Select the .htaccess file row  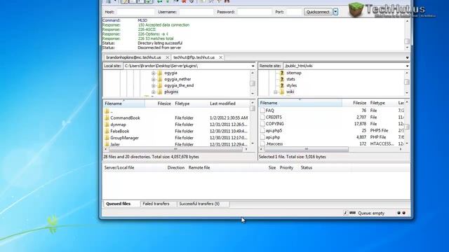point(332,143)
